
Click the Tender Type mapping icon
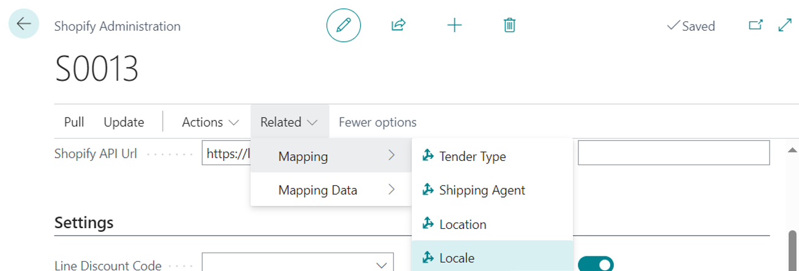point(428,156)
